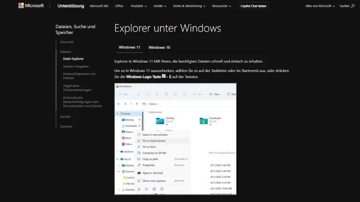Screen dimensions: 360x202
Task: Switch to the Windows 10 tab
Action: coord(159,47)
